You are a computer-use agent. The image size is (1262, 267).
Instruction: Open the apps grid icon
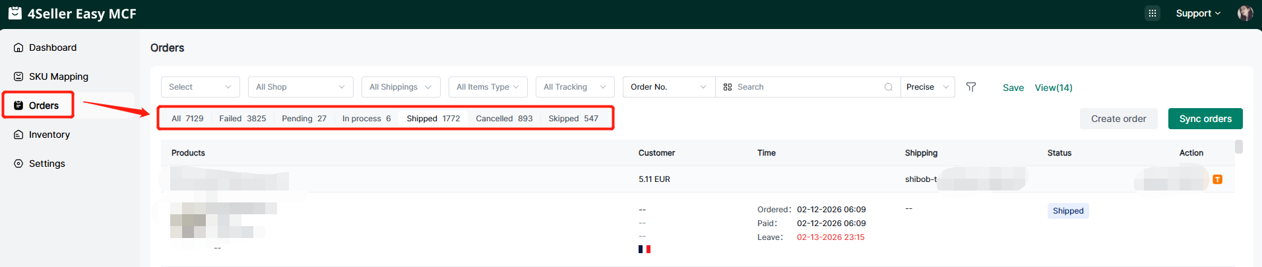pyautogui.click(x=1152, y=13)
